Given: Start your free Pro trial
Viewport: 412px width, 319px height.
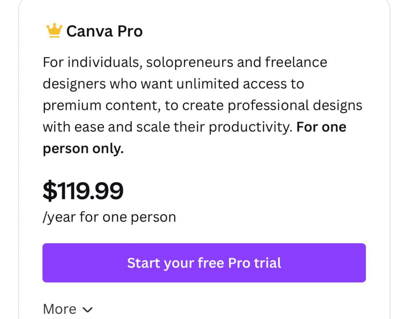Looking at the screenshot, I should click(x=204, y=263).
